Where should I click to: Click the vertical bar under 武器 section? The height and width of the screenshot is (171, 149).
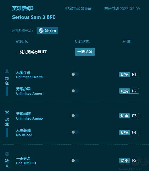coord(7,132)
